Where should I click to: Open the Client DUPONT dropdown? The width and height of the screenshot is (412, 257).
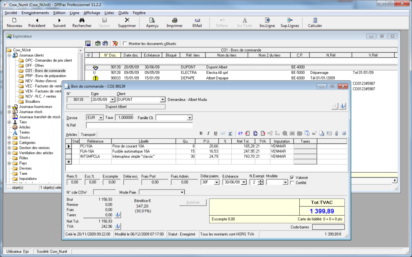click(x=163, y=100)
